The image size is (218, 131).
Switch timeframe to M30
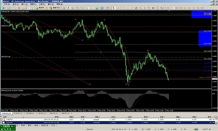coord(181,8)
